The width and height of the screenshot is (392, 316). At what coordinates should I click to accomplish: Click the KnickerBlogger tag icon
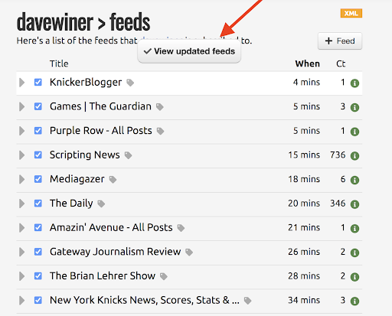(x=130, y=83)
